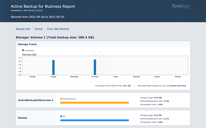Click the Active Backup for Business Report title
Viewport: 206px width, 128px height.
click(43, 6)
